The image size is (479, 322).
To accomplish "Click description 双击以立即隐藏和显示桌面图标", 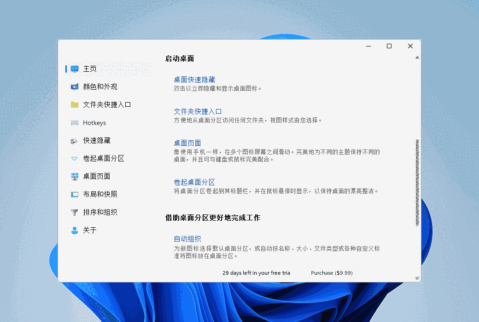I will [x=218, y=89].
